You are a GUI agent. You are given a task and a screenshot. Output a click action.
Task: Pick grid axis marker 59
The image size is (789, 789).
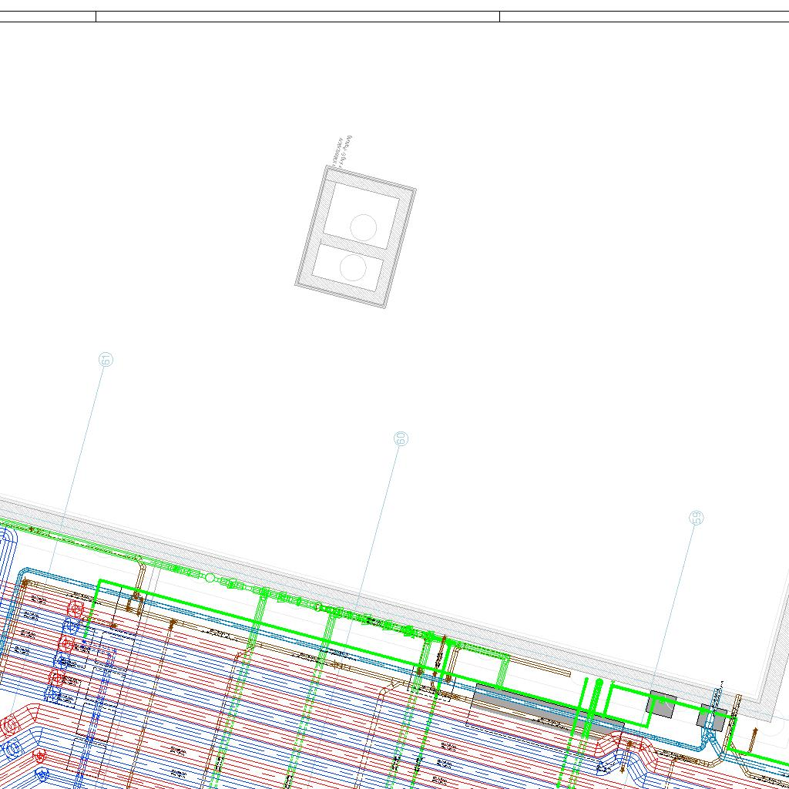click(x=696, y=518)
